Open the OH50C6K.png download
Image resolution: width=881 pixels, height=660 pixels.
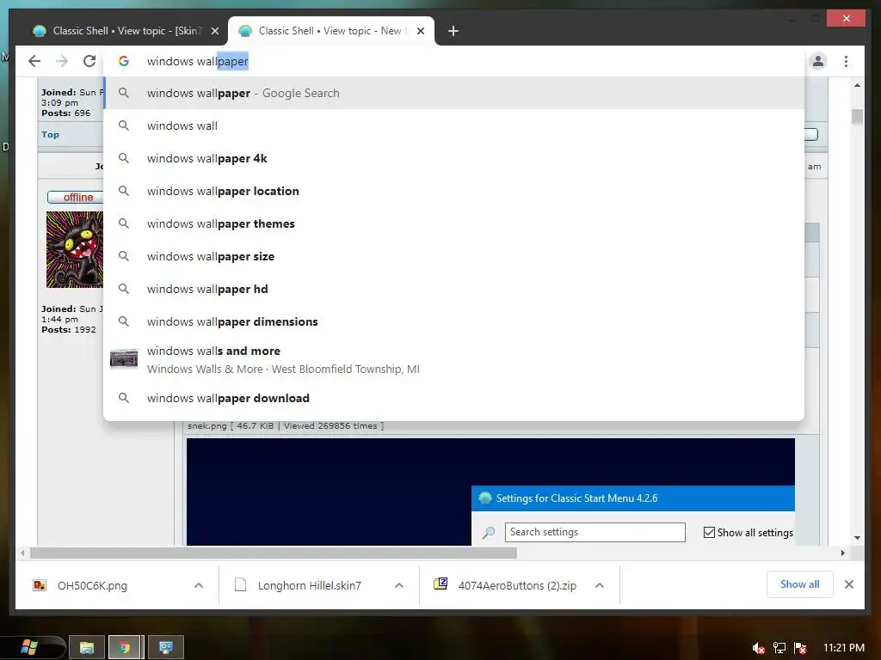click(x=92, y=585)
